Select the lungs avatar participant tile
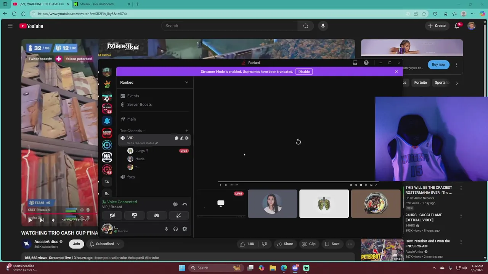Screen dimensions: 488x274 (324, 204)
